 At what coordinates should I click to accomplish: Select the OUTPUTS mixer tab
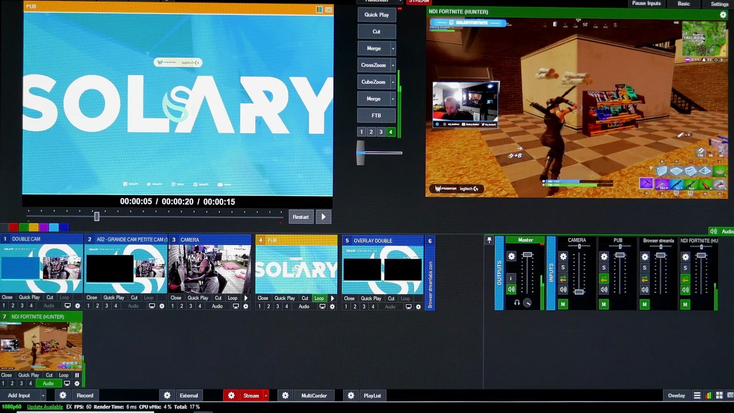pyautogui.click(x=499, y=273)
